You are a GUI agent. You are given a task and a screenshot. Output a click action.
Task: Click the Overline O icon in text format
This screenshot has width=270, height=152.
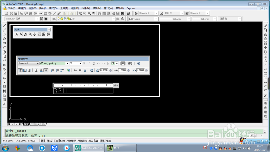(85, 70)
